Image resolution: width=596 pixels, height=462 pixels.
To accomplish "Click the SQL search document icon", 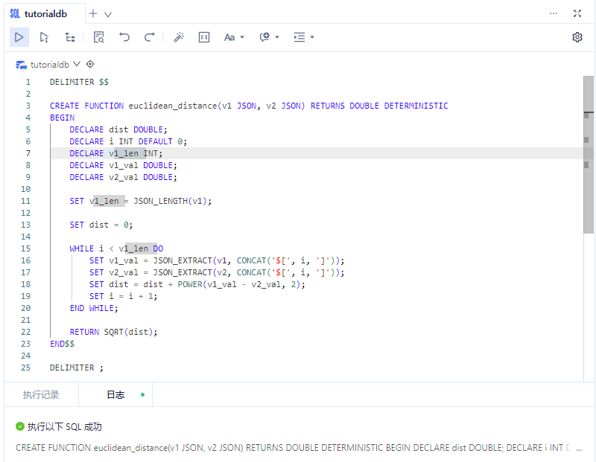I will coord(99,37).
